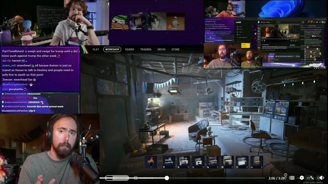Open the fifth workshop station icon

coord(213,162)
